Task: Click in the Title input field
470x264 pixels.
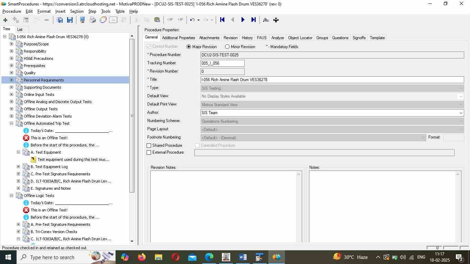Action: pos(332,80)
